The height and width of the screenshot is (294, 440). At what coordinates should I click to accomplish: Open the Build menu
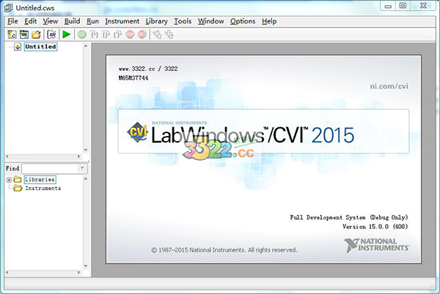point(72,21)
